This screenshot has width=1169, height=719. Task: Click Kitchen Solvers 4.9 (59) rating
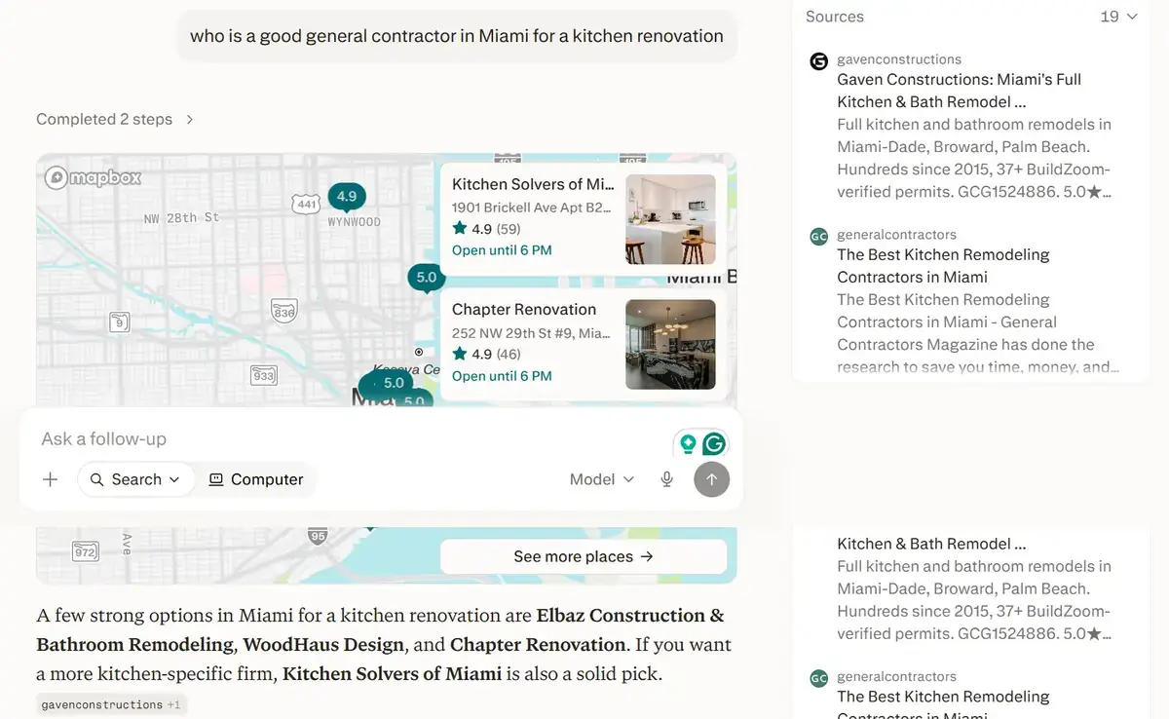pos(486,229)
